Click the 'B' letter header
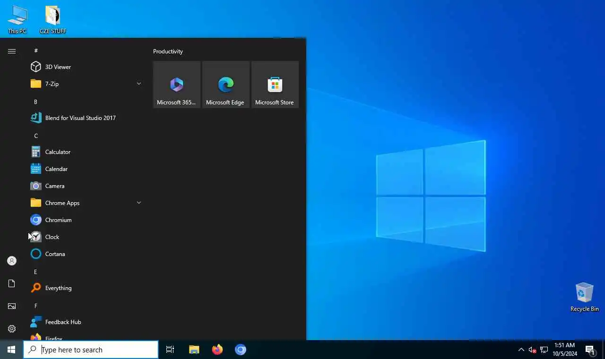Image resolution: width=605 pixels, height=359 pixels. [x=35, y=102]
